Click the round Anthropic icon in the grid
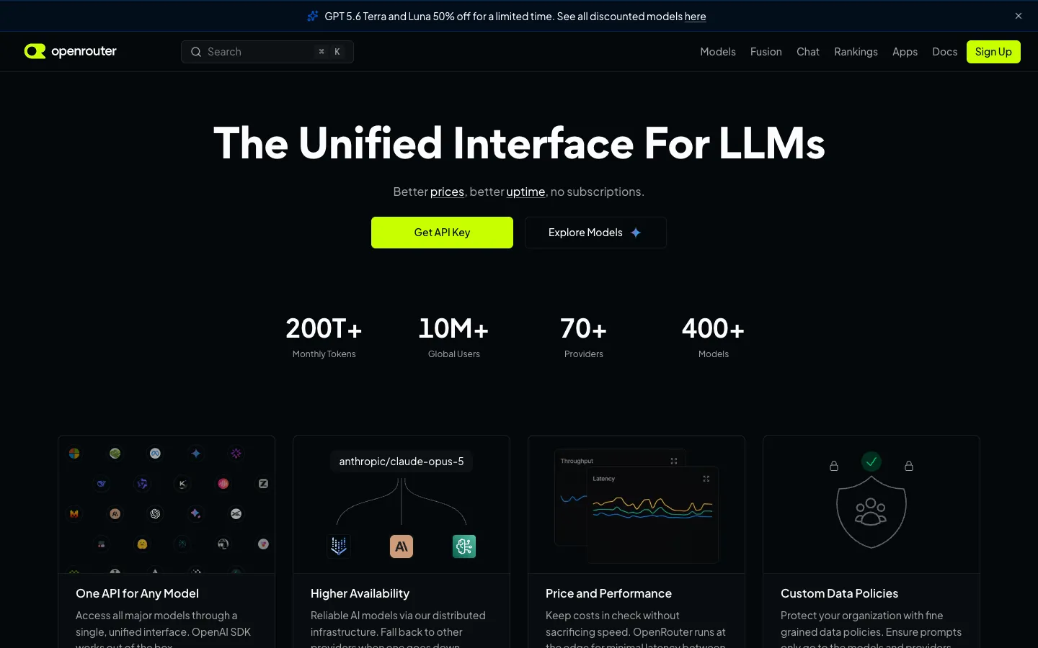The image size is (1038, 648). click(115, 513)
